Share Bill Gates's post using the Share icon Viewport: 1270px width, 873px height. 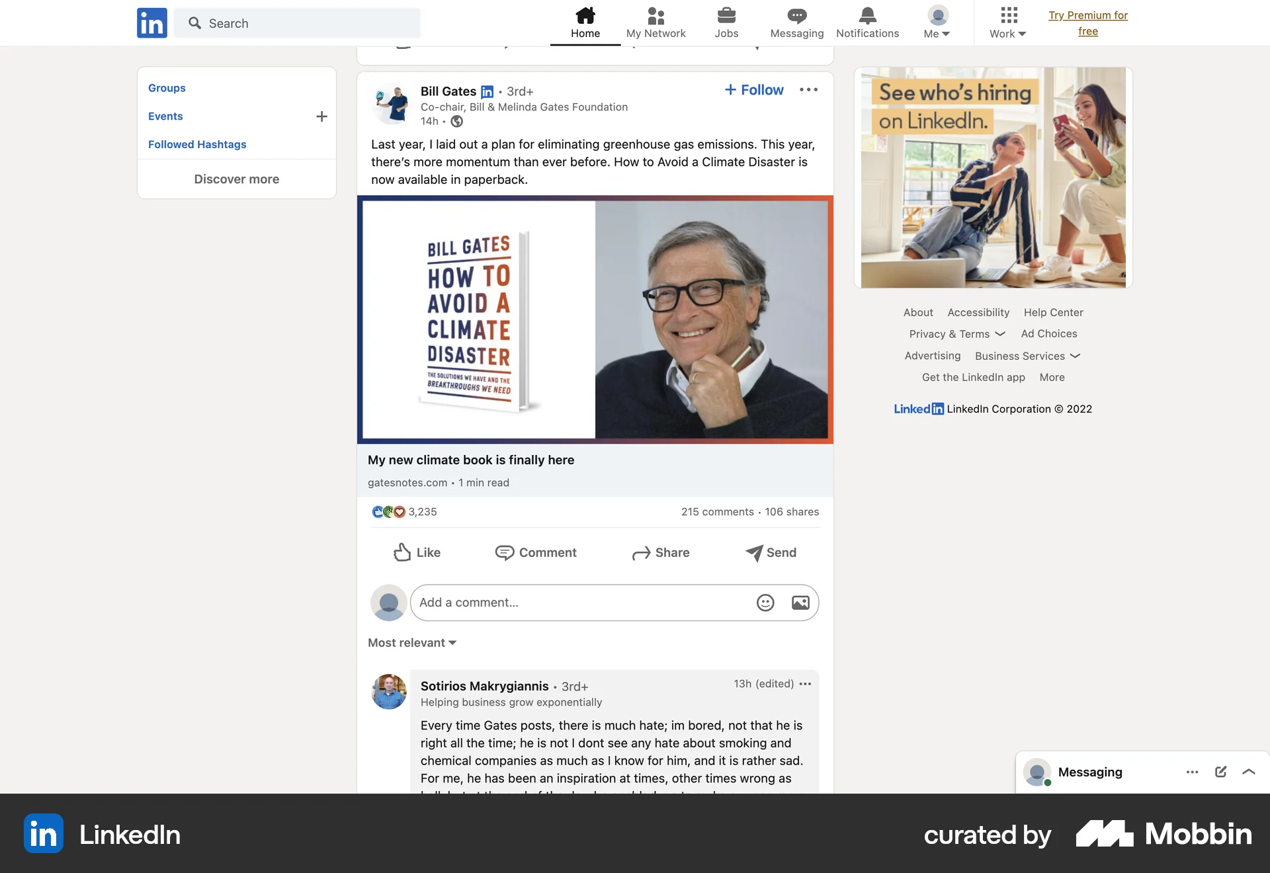coord(661,553)
